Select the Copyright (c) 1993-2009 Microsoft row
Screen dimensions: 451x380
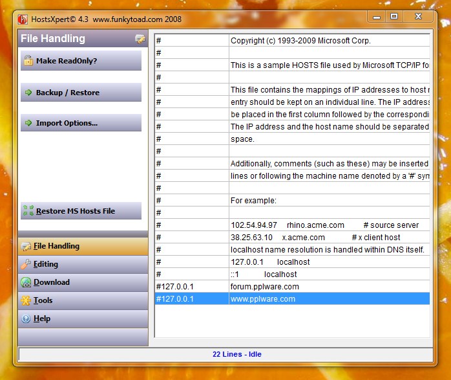coord(292,40)
